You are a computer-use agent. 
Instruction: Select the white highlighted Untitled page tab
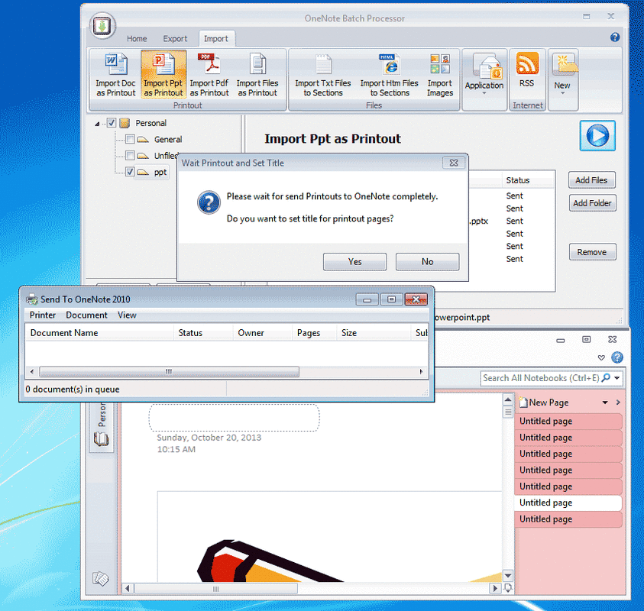[x=568, y=503]
